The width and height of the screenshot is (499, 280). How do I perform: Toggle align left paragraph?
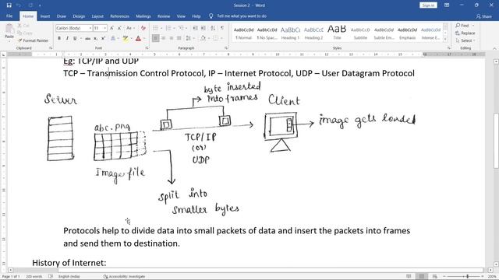click(155, 38)
